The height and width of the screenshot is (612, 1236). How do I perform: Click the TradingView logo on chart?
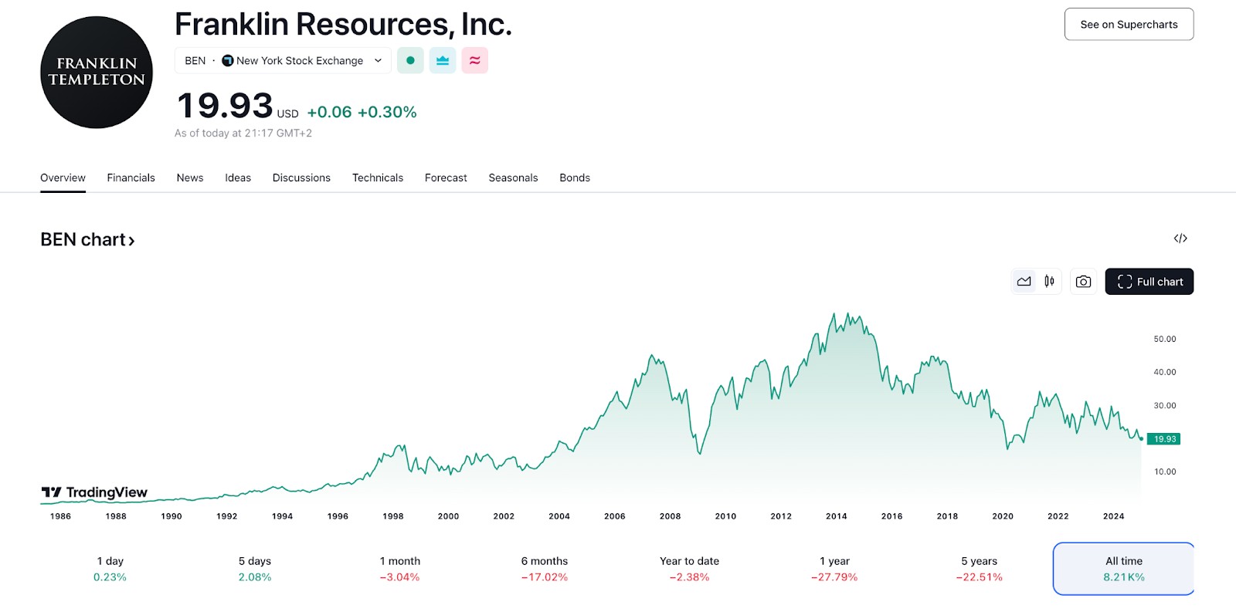pos(94,492)
